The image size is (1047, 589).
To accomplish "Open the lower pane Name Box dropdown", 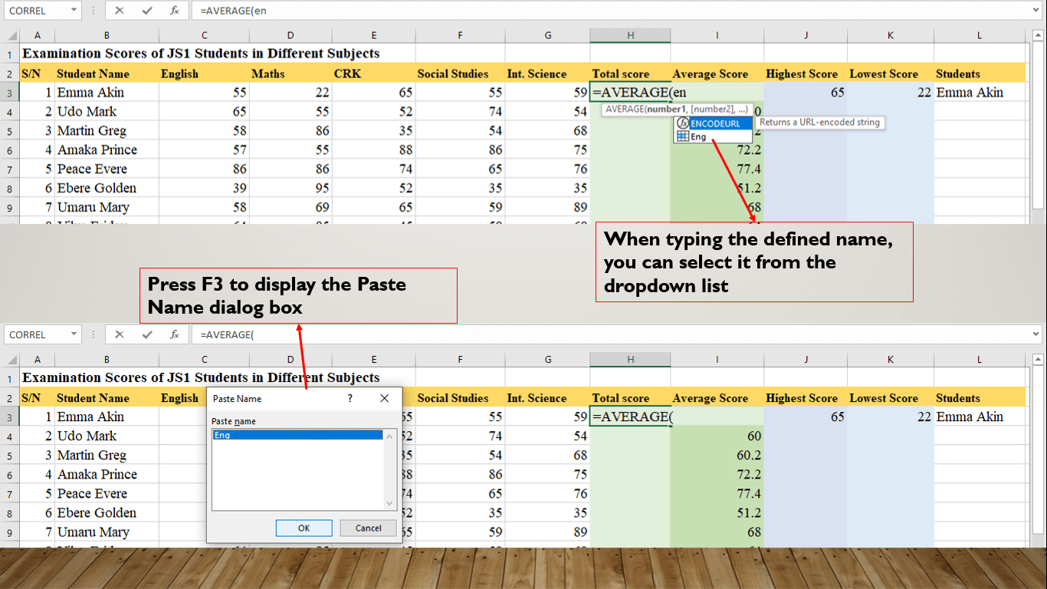I will (x=74, y=334).
